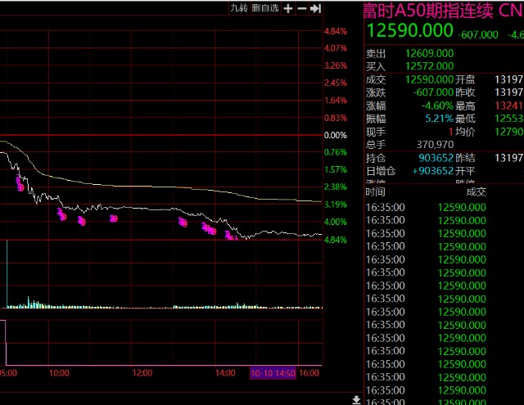Screen dimensions: 524x405
Task: Jump to latest with arrow-to-bar icon
Action: tap(315, 8)
